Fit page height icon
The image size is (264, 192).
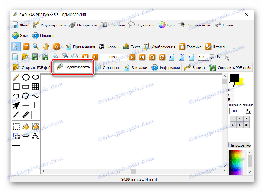point(181,57)
